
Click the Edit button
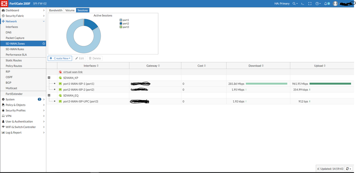(79, 58)
